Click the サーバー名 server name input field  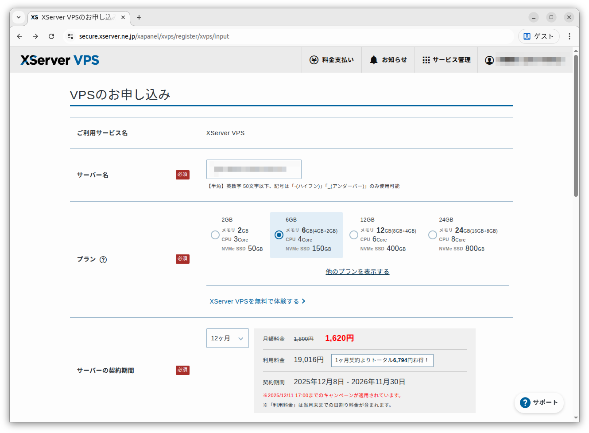[x=254, y=169]
